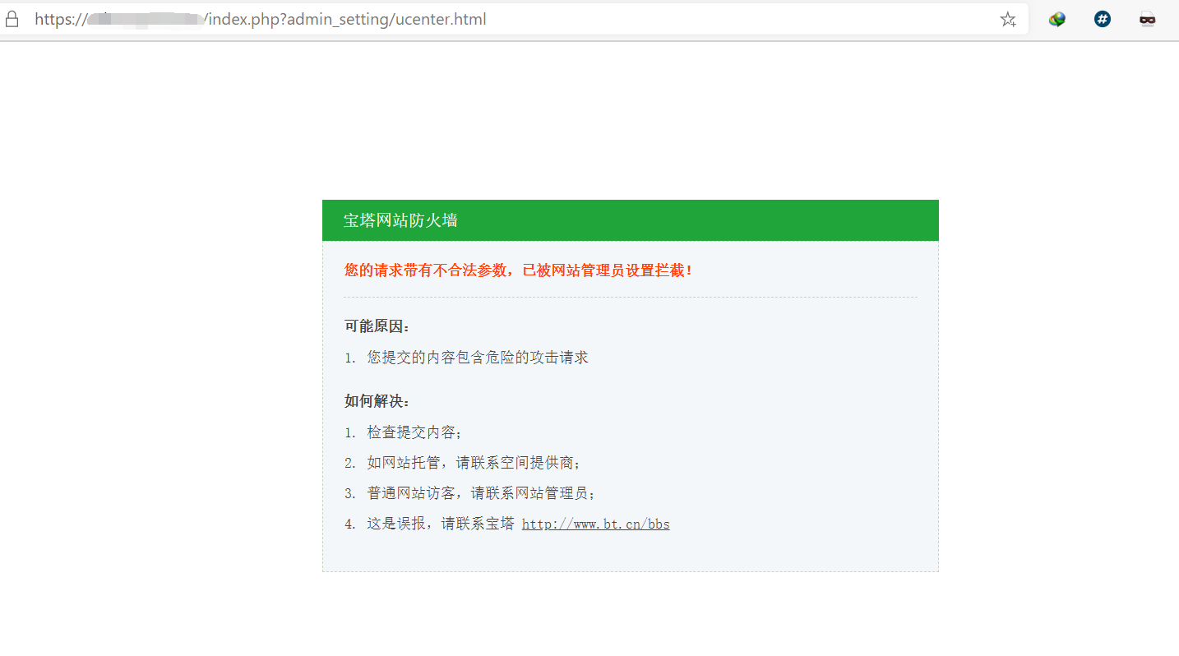
Task: Select the red warning 您的请求带有不合法参数 text
Action: [519, 270]
